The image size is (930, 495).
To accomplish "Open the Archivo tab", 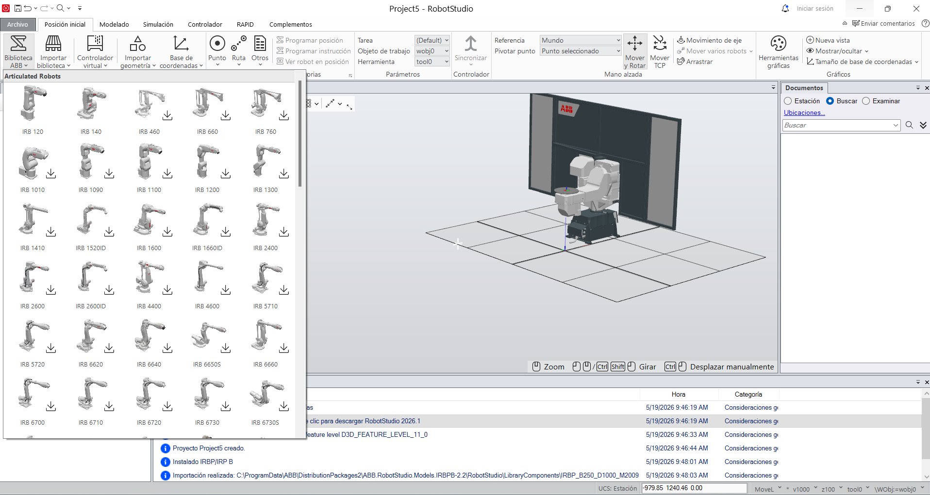I will point(17,24).
